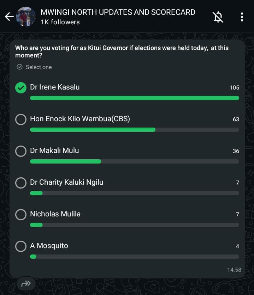Tap the forward arrow icon below poll
254x295 pixels.
tap(26, 283)
